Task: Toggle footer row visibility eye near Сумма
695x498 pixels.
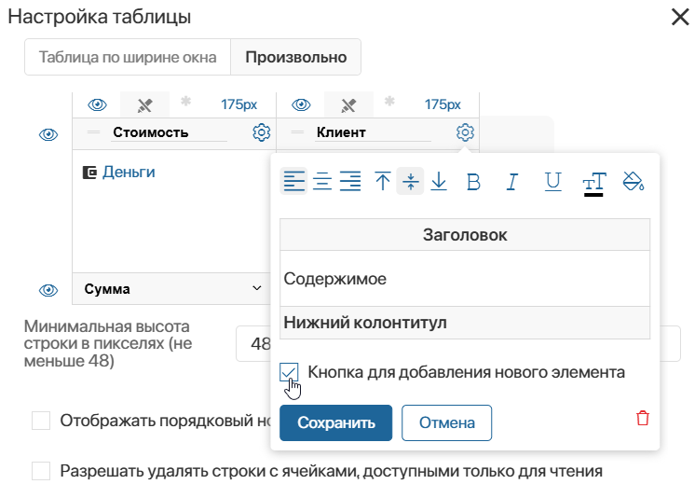Action: tap(48, 290)
